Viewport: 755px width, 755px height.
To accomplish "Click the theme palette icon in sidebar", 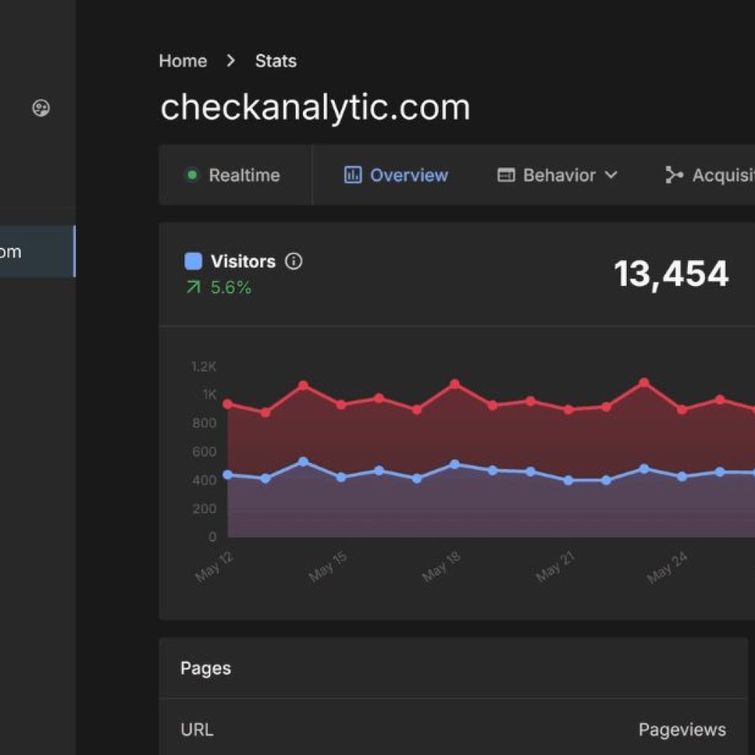I will [x=41, y=108].
